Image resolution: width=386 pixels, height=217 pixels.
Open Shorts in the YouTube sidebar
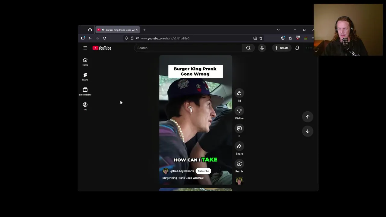[85, 77]
